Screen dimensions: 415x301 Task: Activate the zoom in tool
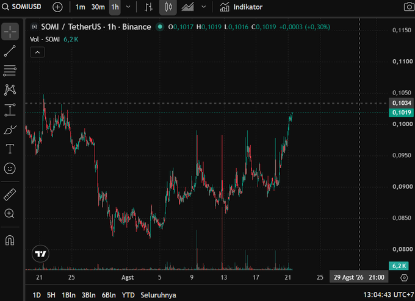10,213
